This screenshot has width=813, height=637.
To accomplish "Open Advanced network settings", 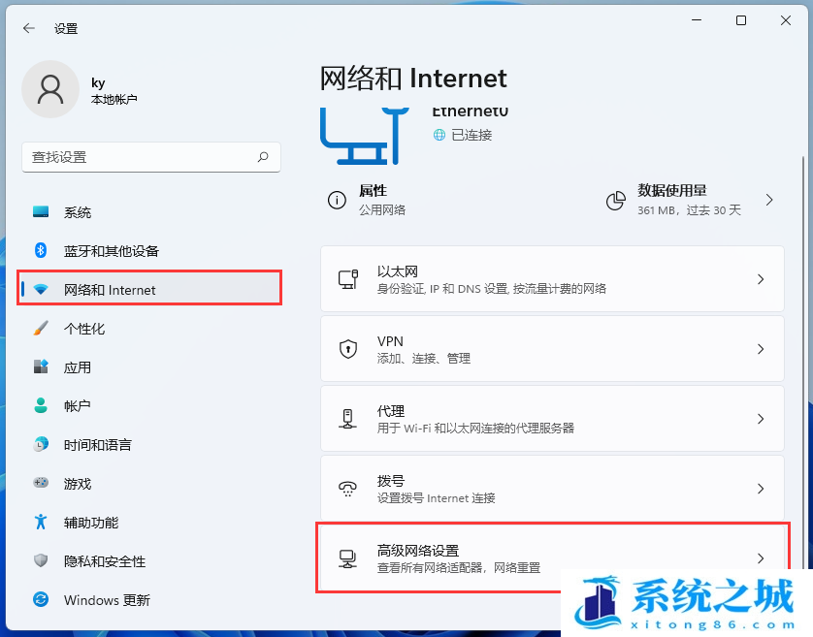I will click(551, 558).
